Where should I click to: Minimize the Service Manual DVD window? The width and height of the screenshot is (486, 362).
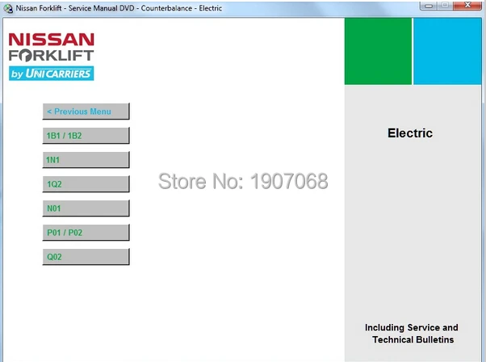[429, 6]
